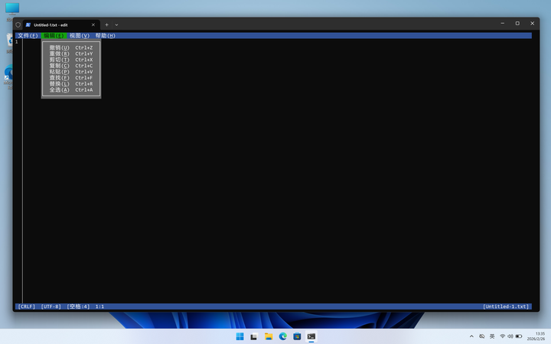Click line number 1 in the gutter
Screen dimensions: 551x344
pos(17,42)
